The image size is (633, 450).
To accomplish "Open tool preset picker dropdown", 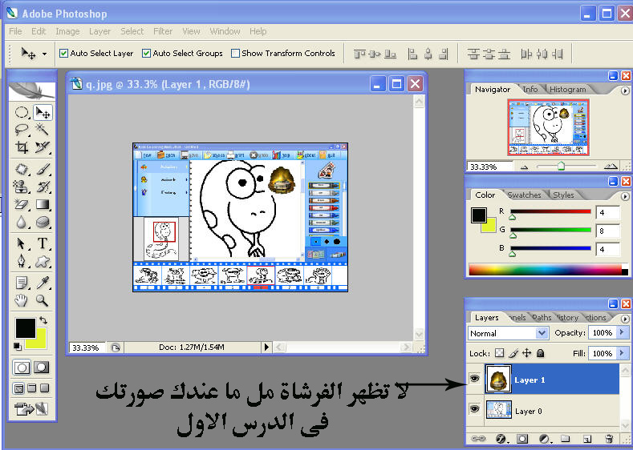I will tap(44, 54).
